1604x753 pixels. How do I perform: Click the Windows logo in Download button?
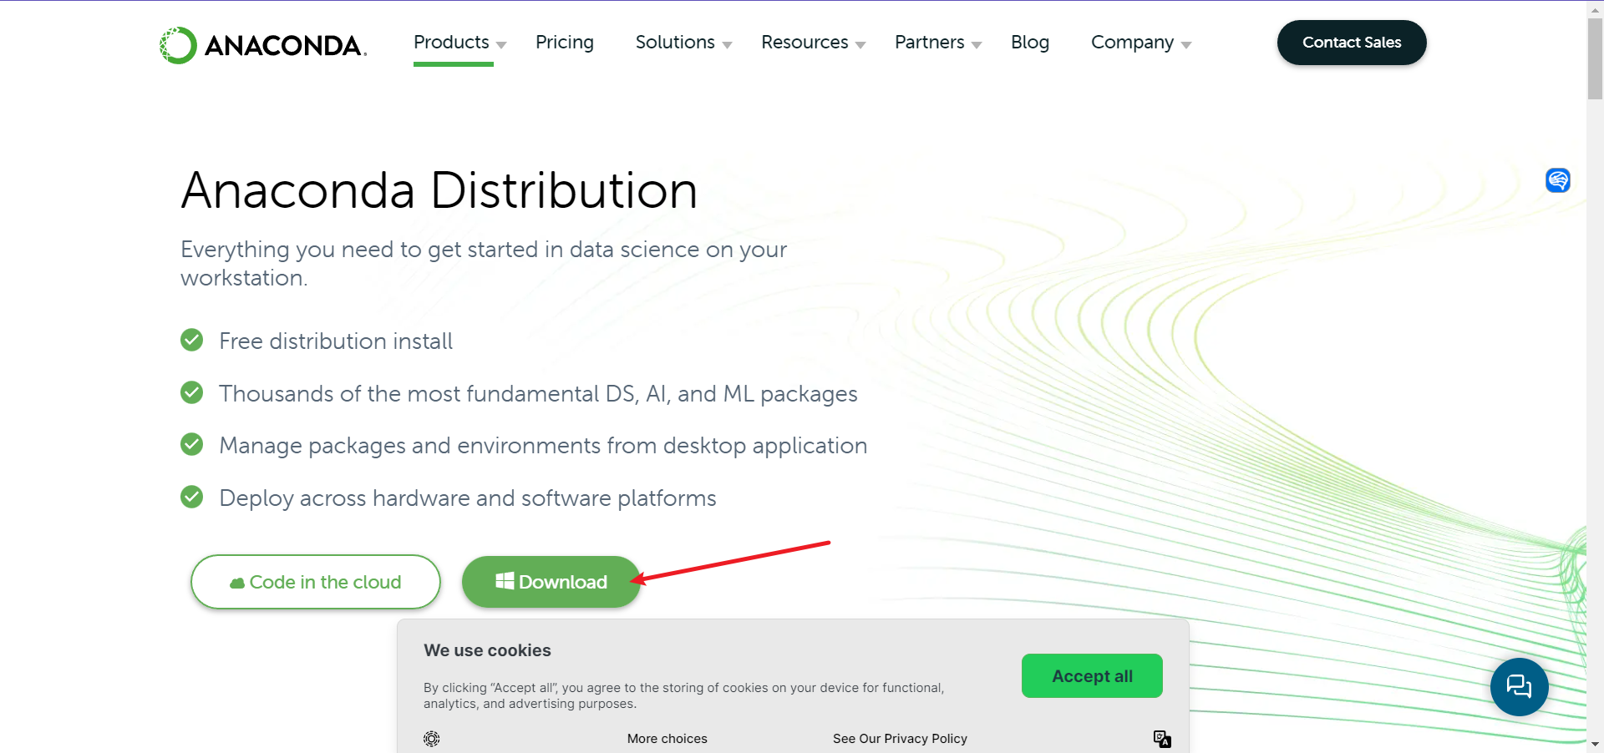(x=505, y=581)
